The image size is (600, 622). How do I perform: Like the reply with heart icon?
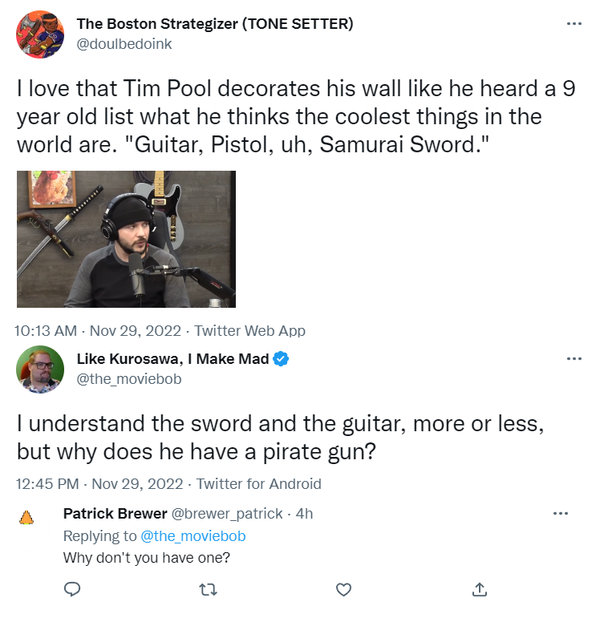click(343, 589)
